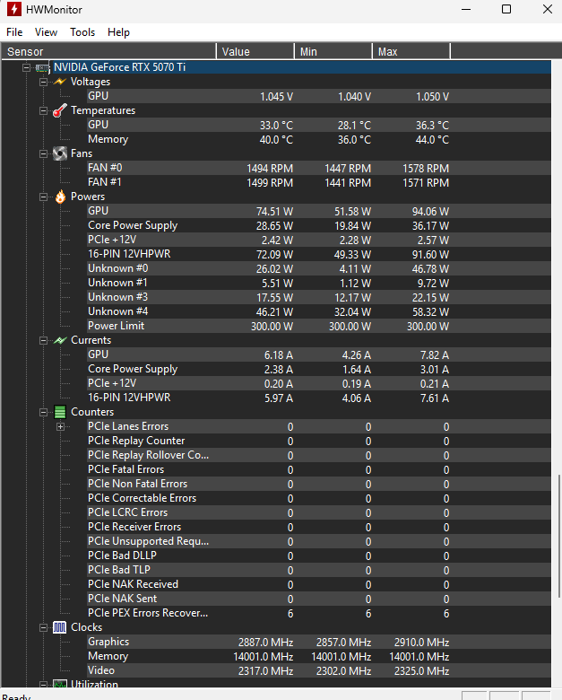
Task: Click the vertical scrollbar thumb
Action: tap(559, 536)
